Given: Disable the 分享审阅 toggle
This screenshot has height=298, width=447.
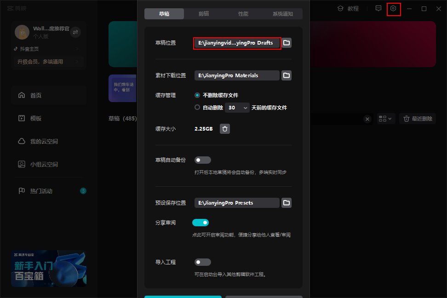Looking at the screenshot, I should (x=201, y=222).
